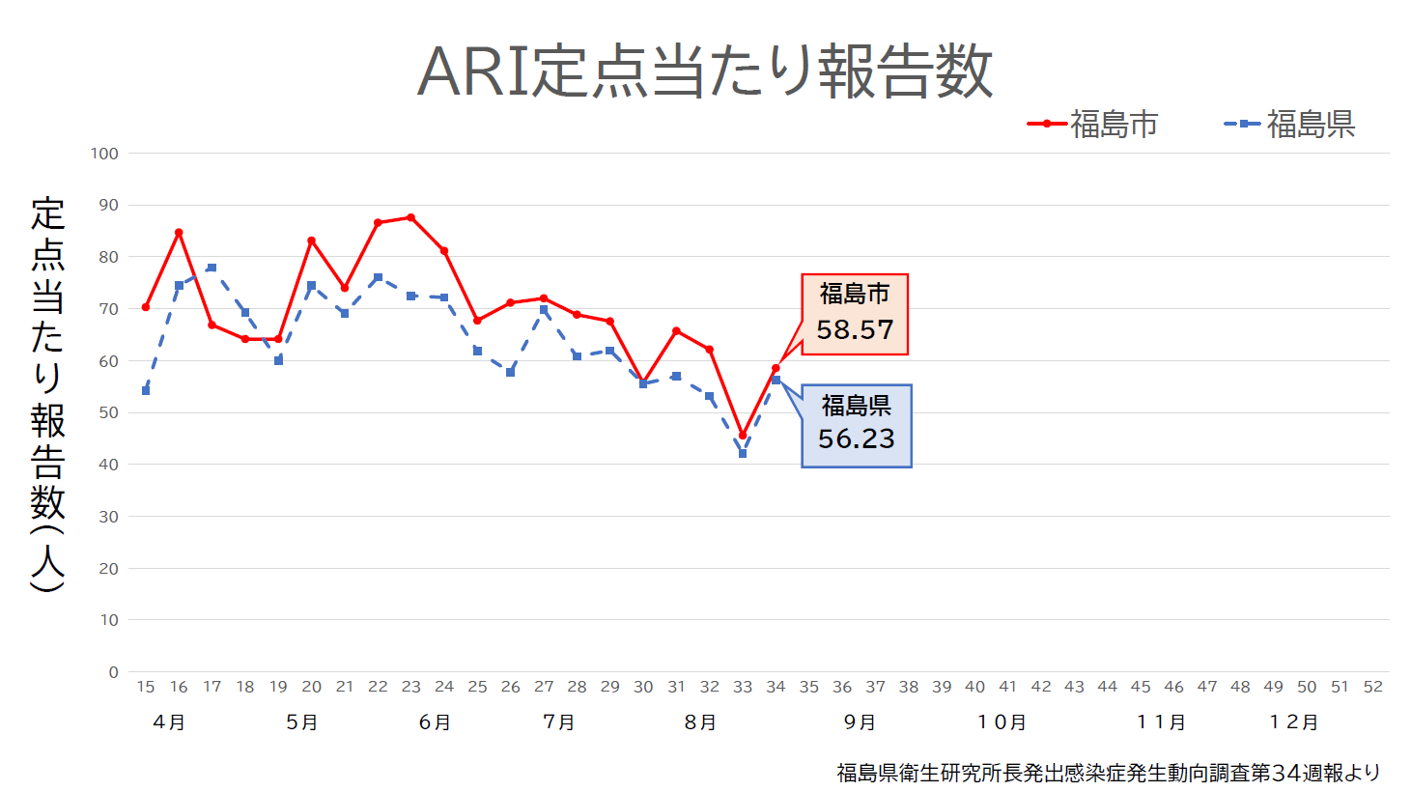This screenshot has width=1411, height=792.
Task: Click the chart title ARI定点当たり報告数
Action: click(x=705, y=71)
